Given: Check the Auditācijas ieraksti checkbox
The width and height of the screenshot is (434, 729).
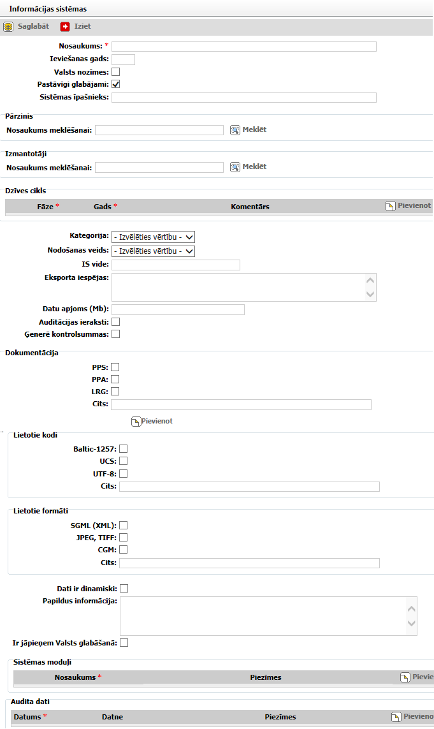Looking at the screenshot, I should click(116, 322).
